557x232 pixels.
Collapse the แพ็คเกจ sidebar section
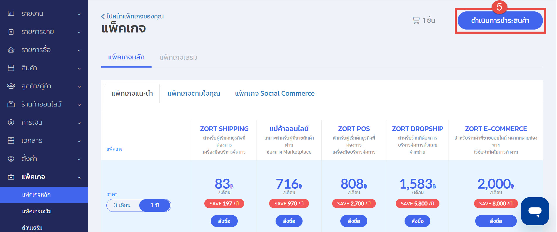click(79, 177)
